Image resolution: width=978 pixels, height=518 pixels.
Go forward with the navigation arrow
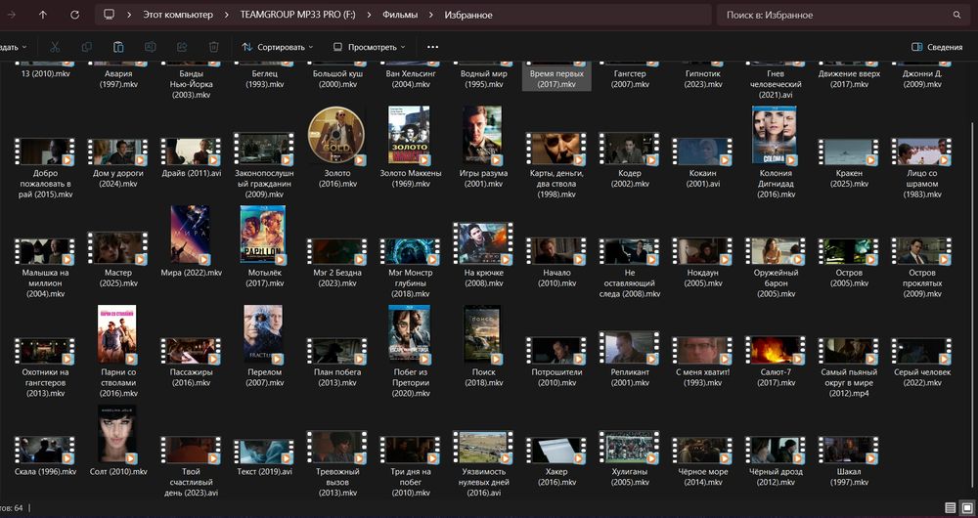[x=11, y=15]
